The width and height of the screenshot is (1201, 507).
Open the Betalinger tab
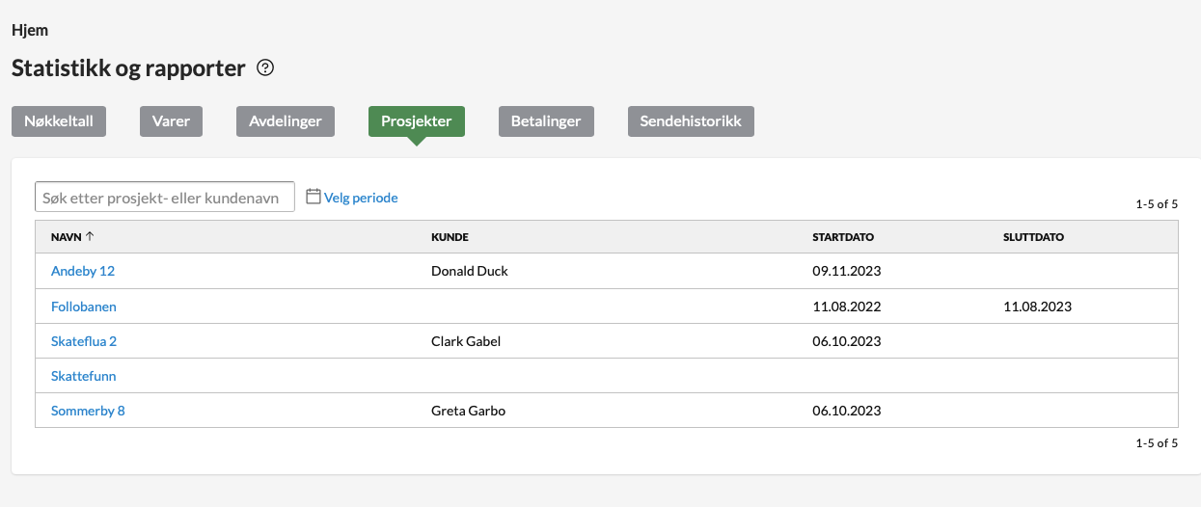(546, 122)
